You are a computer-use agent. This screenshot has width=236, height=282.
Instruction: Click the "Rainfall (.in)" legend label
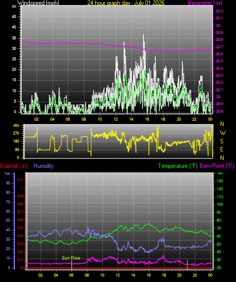pyautogui.click(x=14, y=166)
